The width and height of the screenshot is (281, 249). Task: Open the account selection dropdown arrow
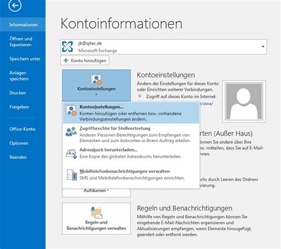tap(263, 47)
